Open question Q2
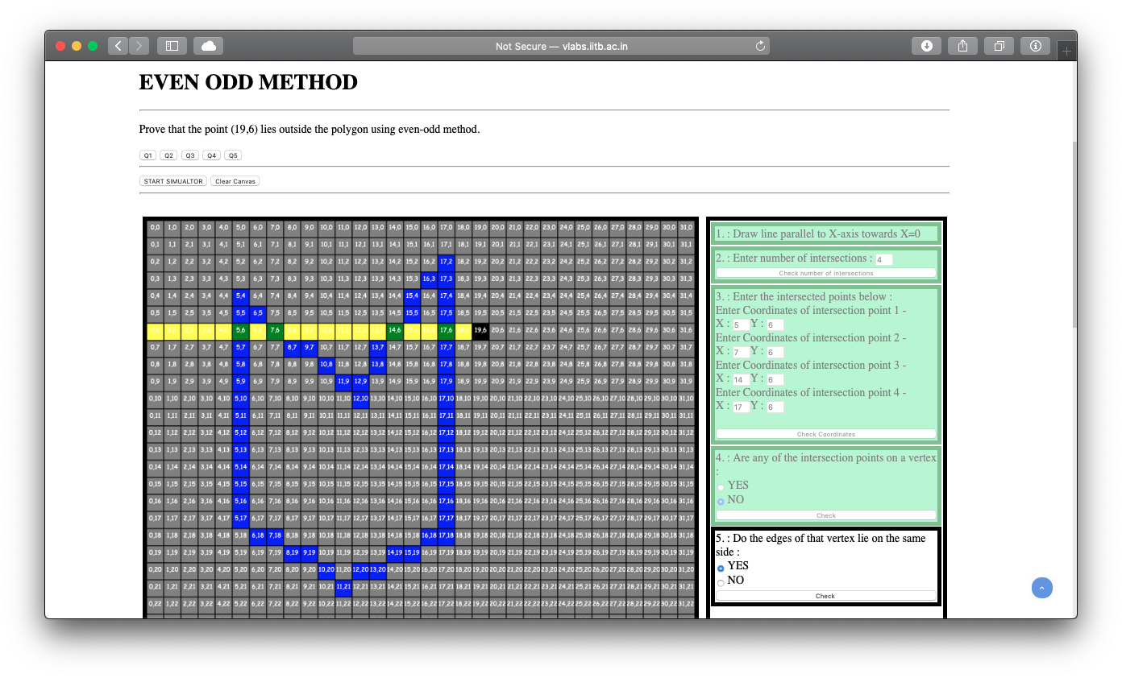This screenshot has height=678, width=1122. click(168, 155)
